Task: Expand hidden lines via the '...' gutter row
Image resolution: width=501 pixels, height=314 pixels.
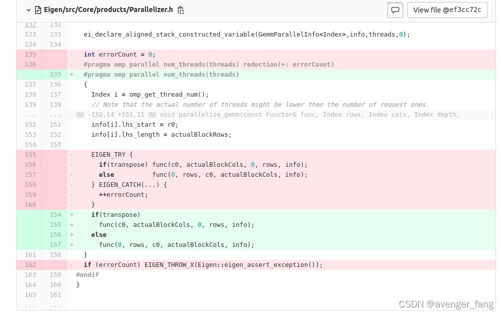Action: 30,114
